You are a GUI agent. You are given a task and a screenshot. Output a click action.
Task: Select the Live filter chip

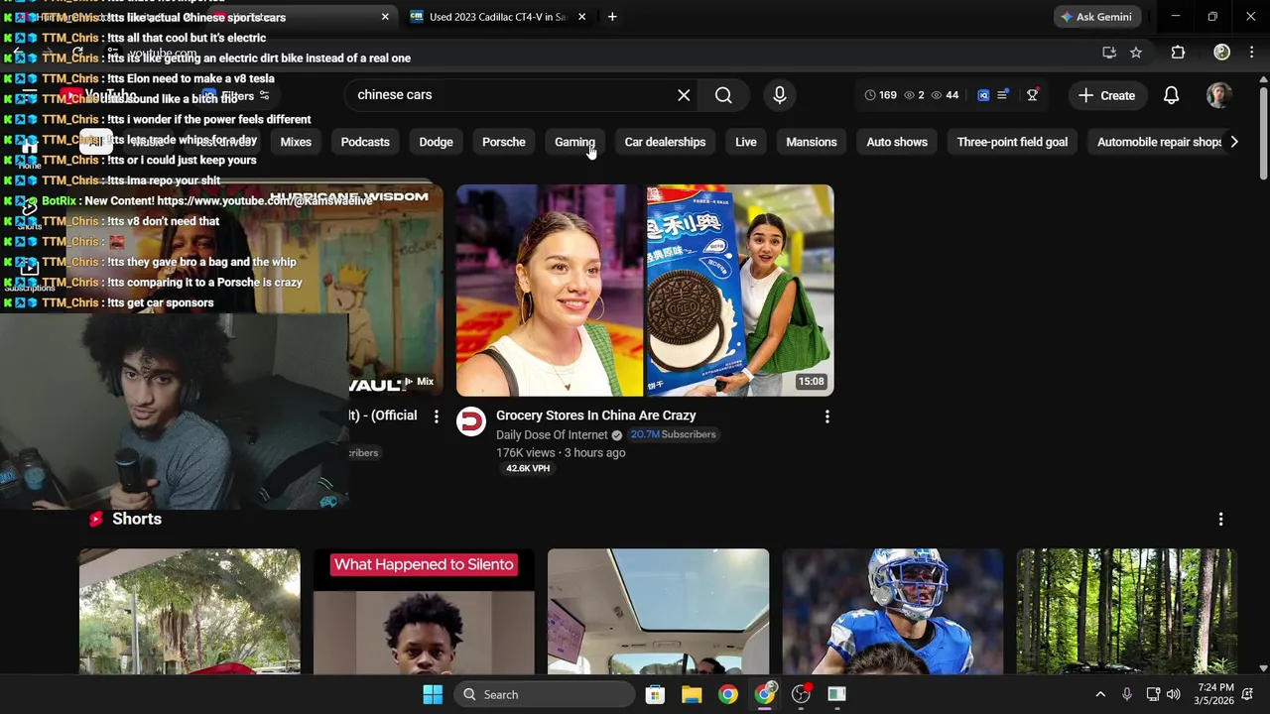[x=746, y=142]
